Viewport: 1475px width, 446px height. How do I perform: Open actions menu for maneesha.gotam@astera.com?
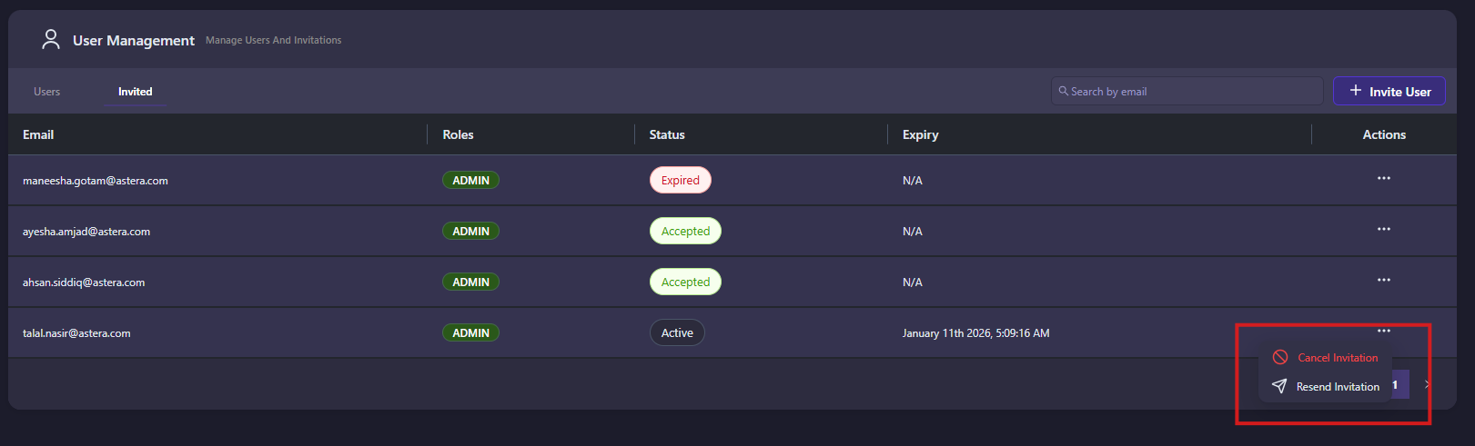(x=1383, y=179)
